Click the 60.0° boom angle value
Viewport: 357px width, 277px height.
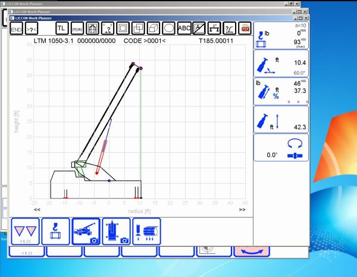coord(299,73)
